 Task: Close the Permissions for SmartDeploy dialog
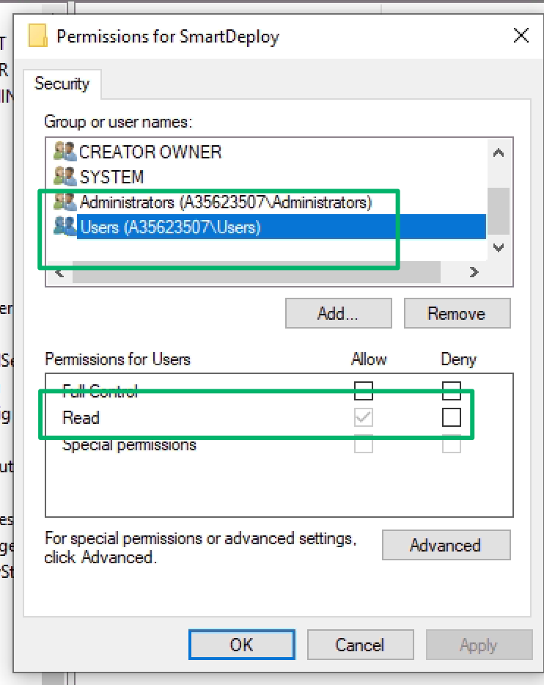[521, 35]
